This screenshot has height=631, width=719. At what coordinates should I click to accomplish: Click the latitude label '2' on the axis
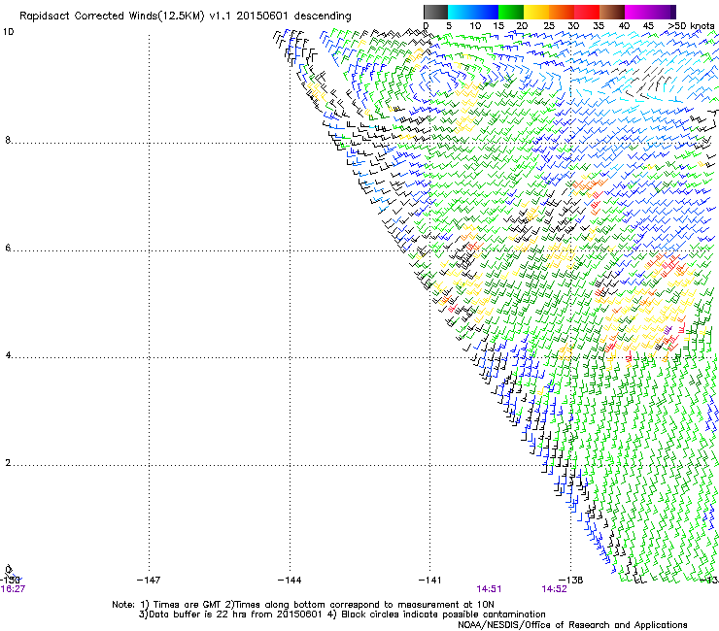tap(8, 463)
